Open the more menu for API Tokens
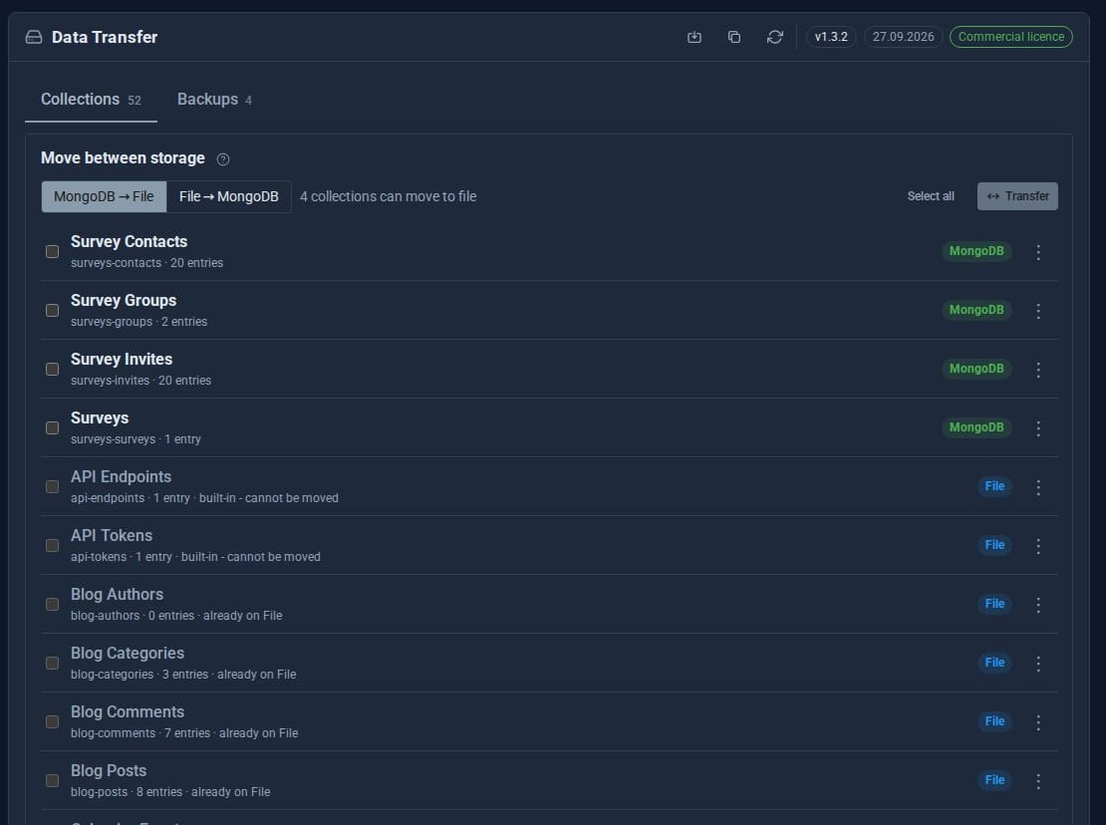1106x825 pixels. (x=1038, y=546)
